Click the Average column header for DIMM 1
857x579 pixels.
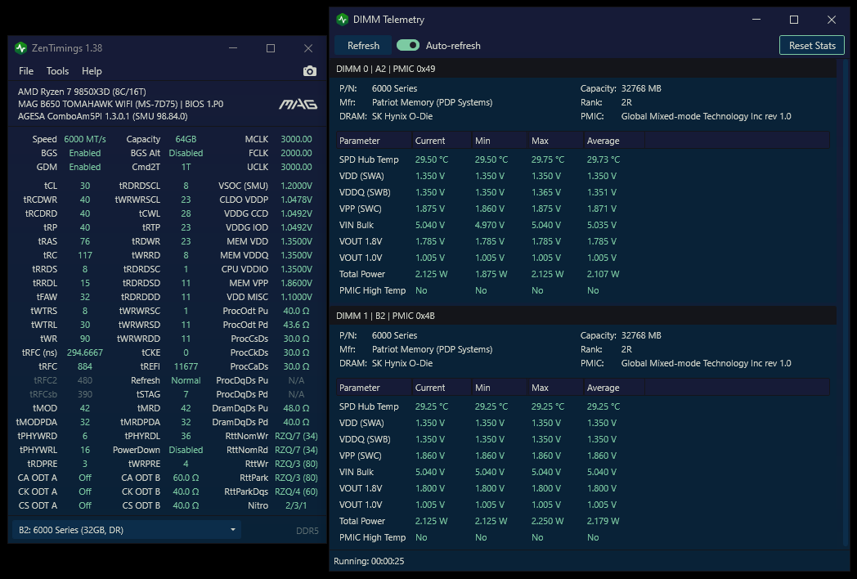coord(614,388)
